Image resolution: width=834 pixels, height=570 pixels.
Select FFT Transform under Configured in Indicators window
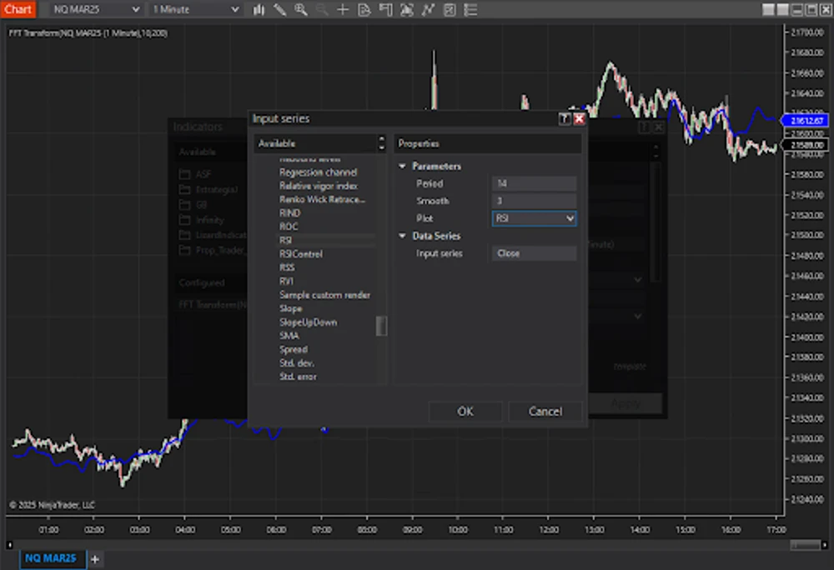[x=213, y=304]
